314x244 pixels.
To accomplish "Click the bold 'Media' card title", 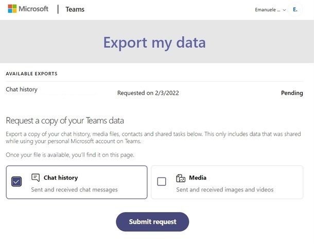I will coord(198,178).
